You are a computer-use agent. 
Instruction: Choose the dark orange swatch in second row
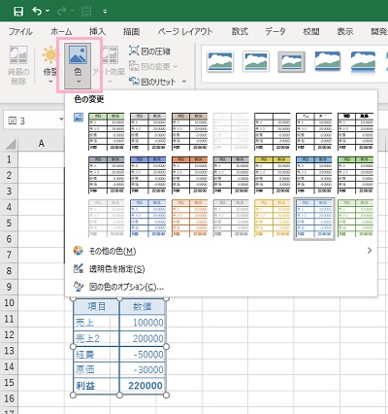pyautogui.click(x=189, y=175)
